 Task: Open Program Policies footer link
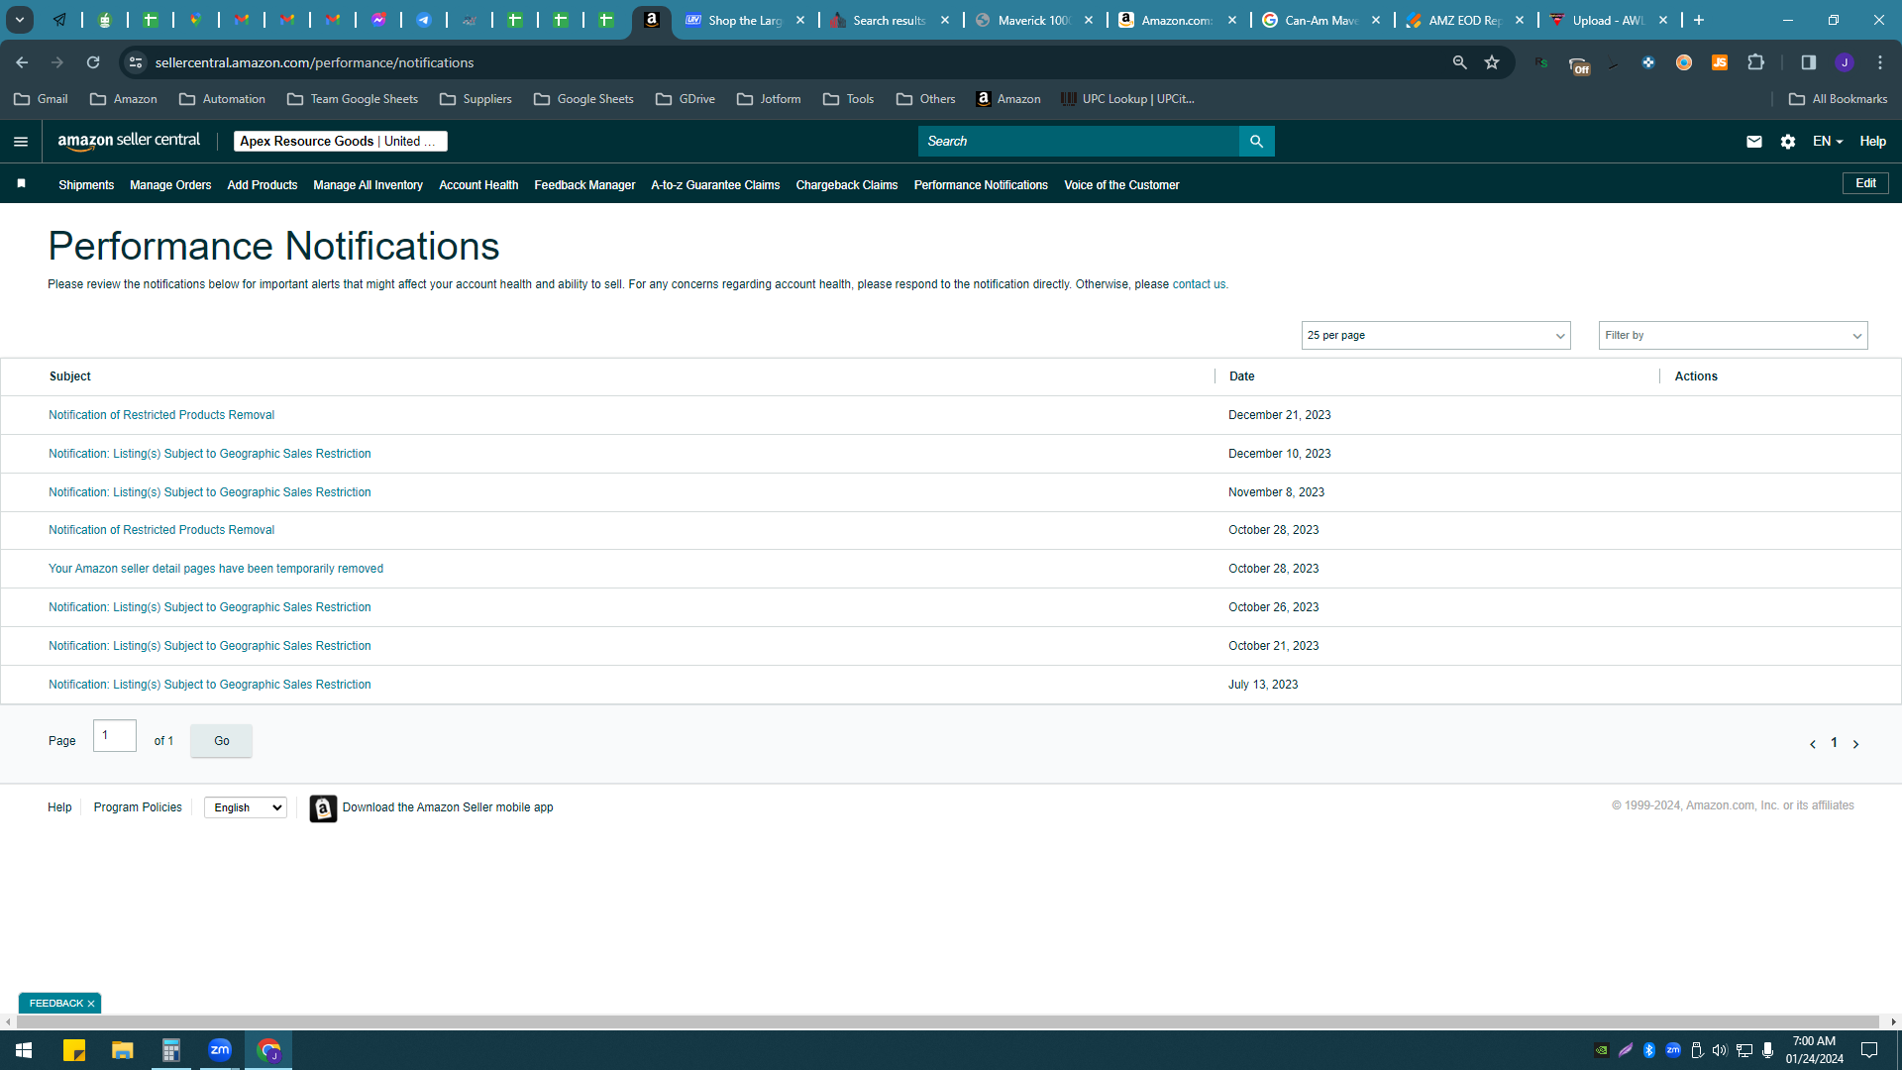click(138, 808)
